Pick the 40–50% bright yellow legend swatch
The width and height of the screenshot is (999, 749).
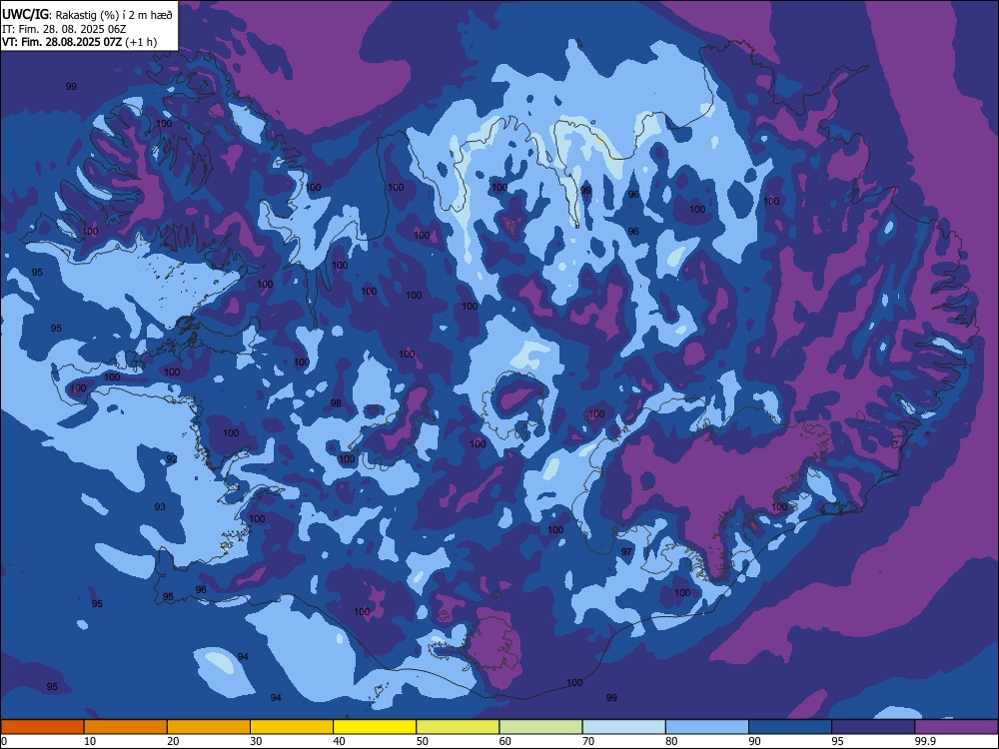click(x=375, y=727)
